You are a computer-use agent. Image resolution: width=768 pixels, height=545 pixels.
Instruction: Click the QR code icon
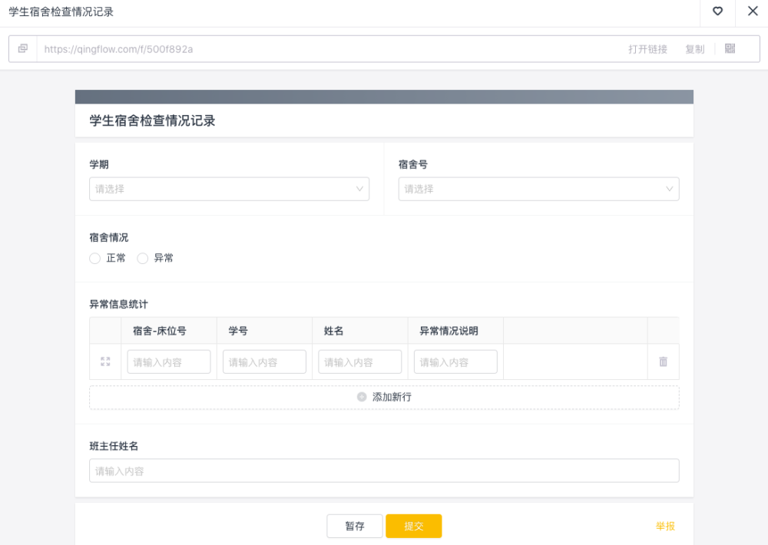[x=730, y=48]
